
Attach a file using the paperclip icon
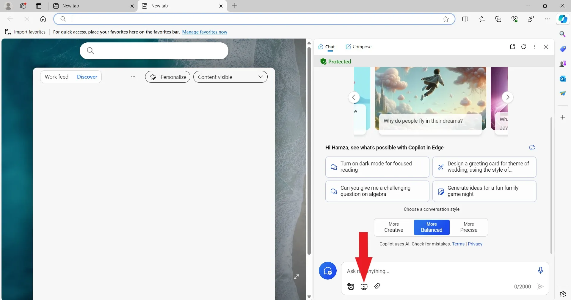pos(377,286)
